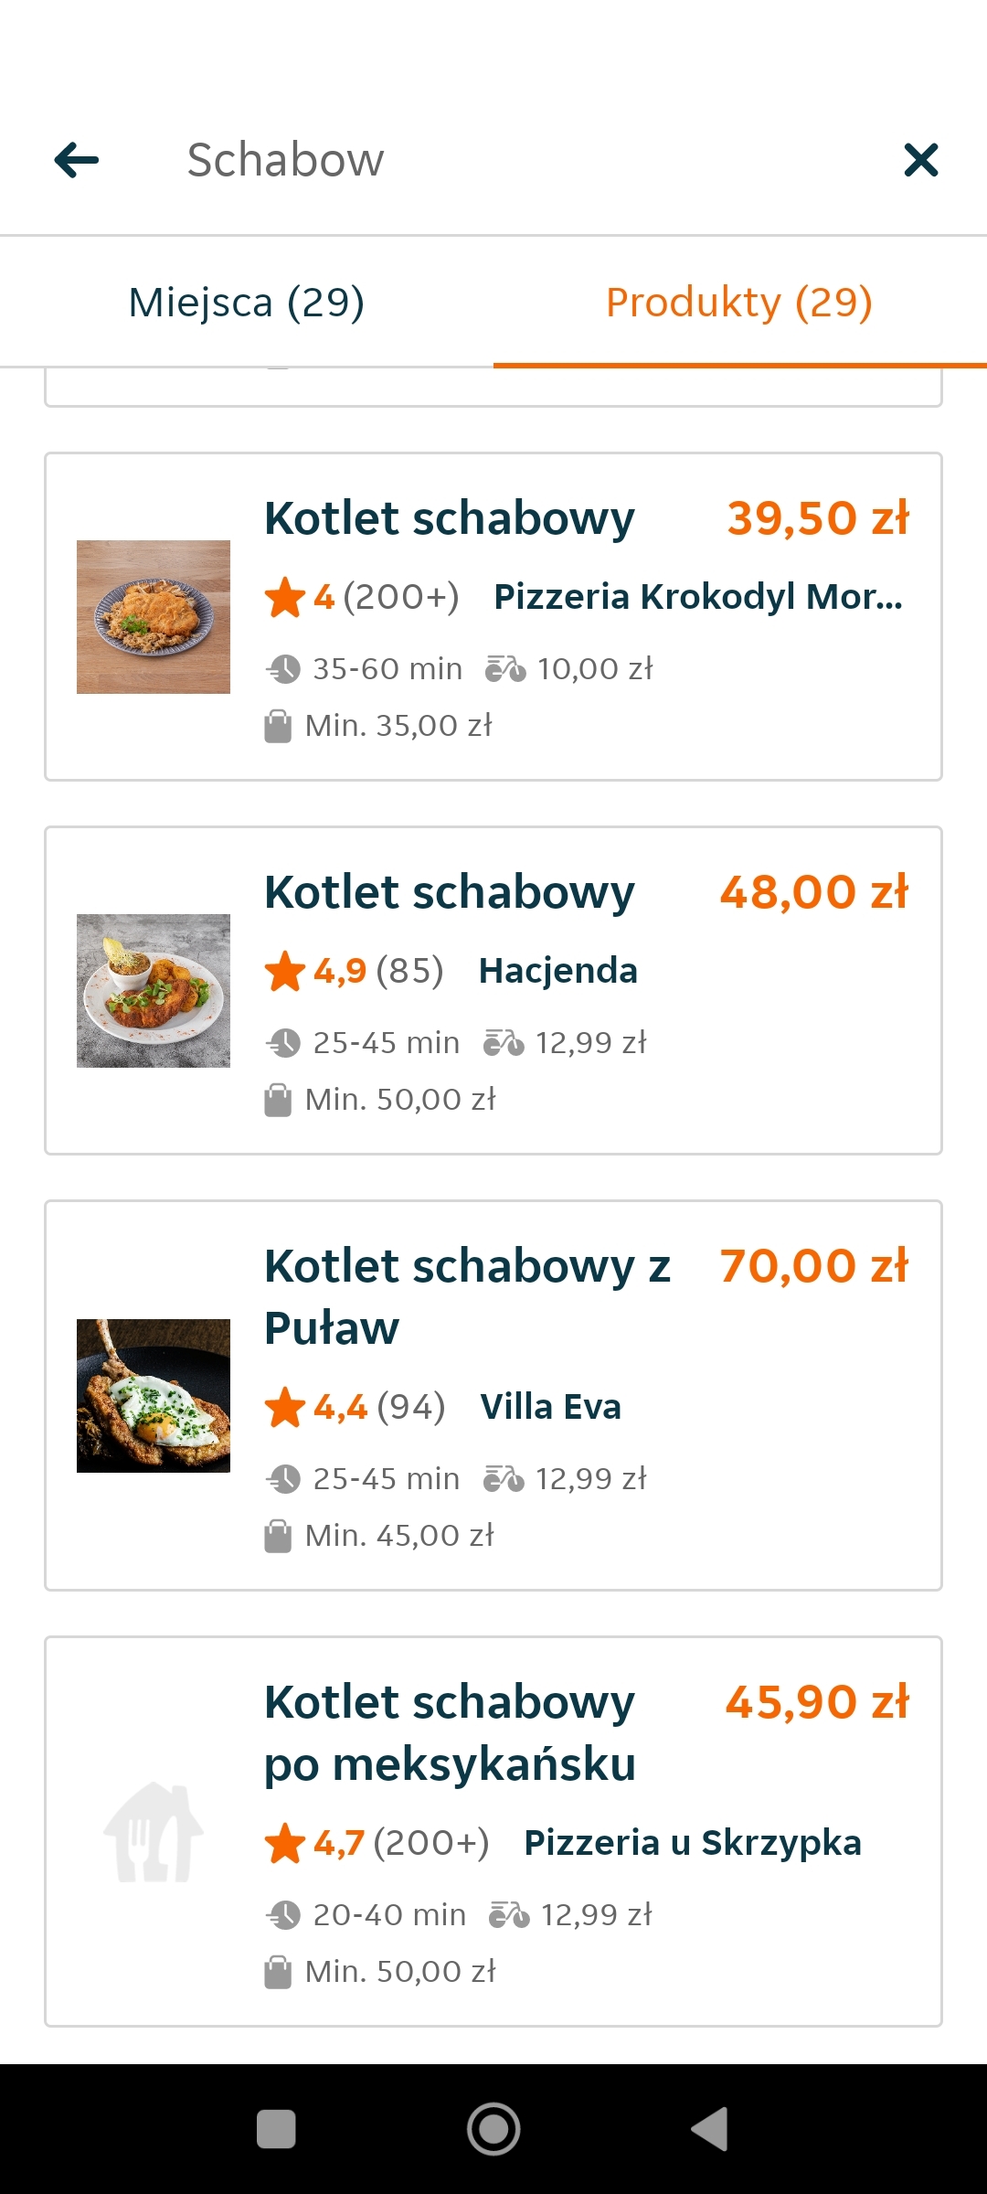Tap the minimum order bag icon for Hacjenda
Image resolution: width=987 pixels, height=2194 pixels.
(x=278, y=1100)
